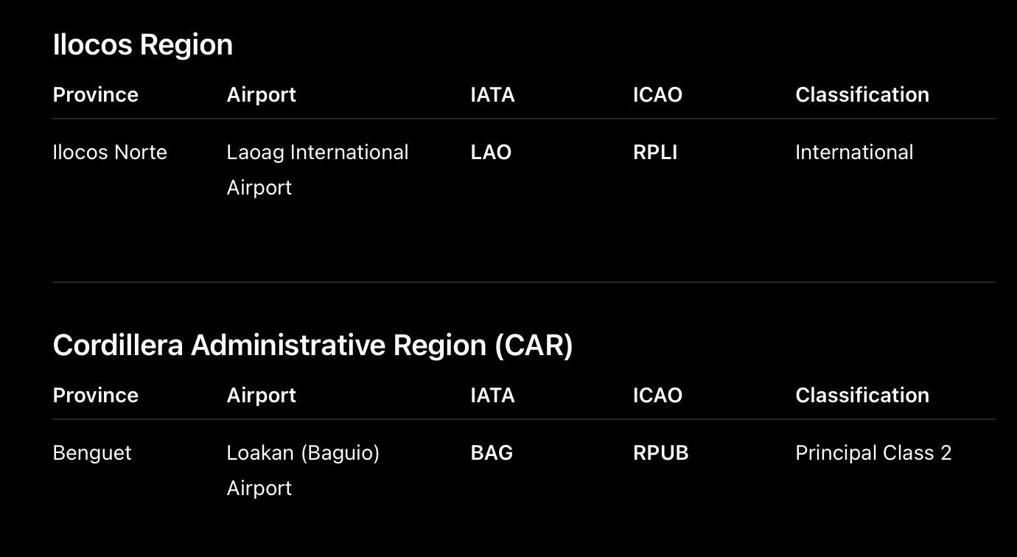Click Province header in Ilocos table
Viewport: 1017px width, 557px height.
pos(96,95)
